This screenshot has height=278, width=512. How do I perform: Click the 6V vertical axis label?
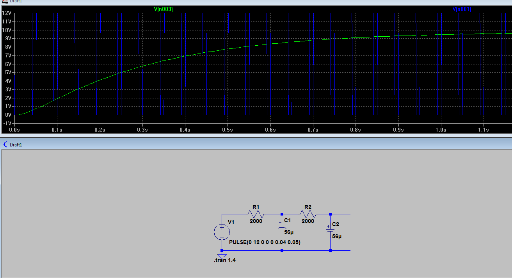[7, 64]
